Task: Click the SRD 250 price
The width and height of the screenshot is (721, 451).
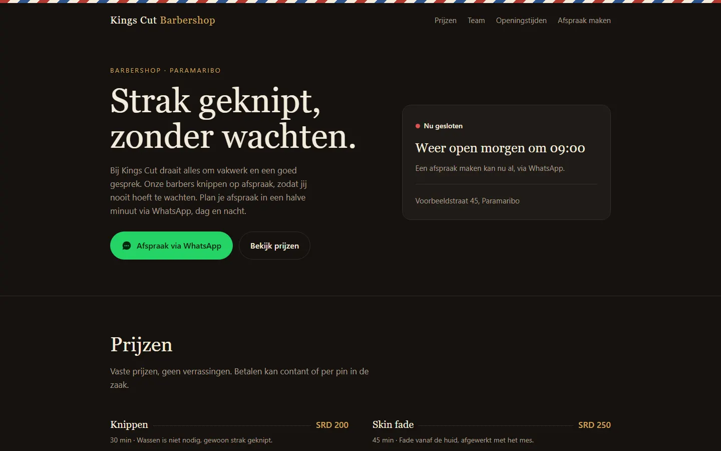Action: tap(594, 425)
